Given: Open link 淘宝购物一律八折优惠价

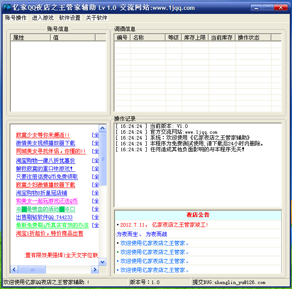Looking at the screenshot, I should (x=46, y=161).
